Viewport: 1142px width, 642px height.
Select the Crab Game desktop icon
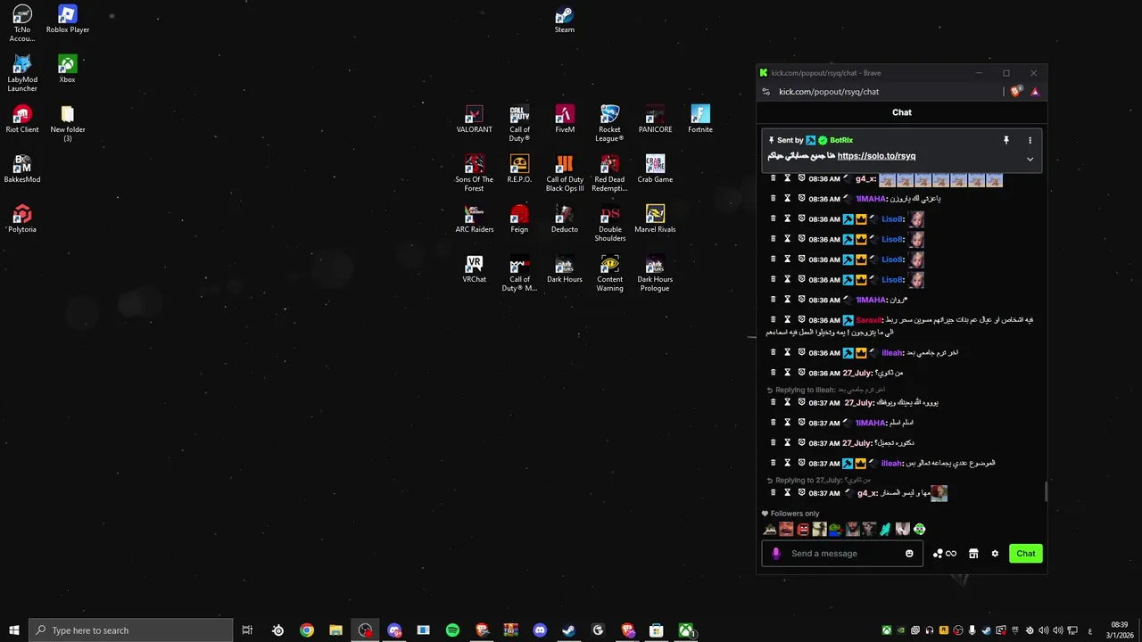coord(655,169)
